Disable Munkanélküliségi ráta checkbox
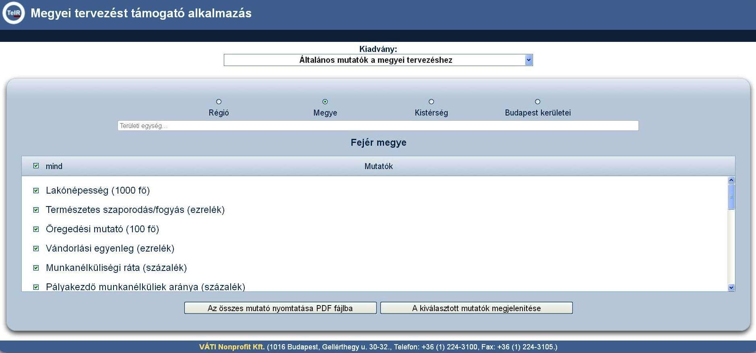The width and height of the screenshot is (756, 353). click(x=36, y=268)
